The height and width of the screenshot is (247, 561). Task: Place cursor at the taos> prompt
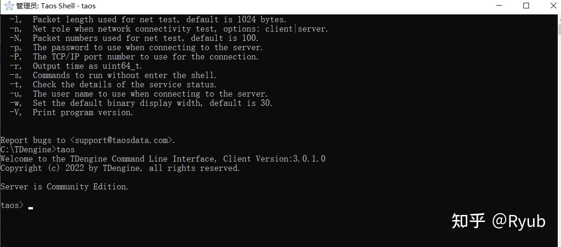[31, 206]
